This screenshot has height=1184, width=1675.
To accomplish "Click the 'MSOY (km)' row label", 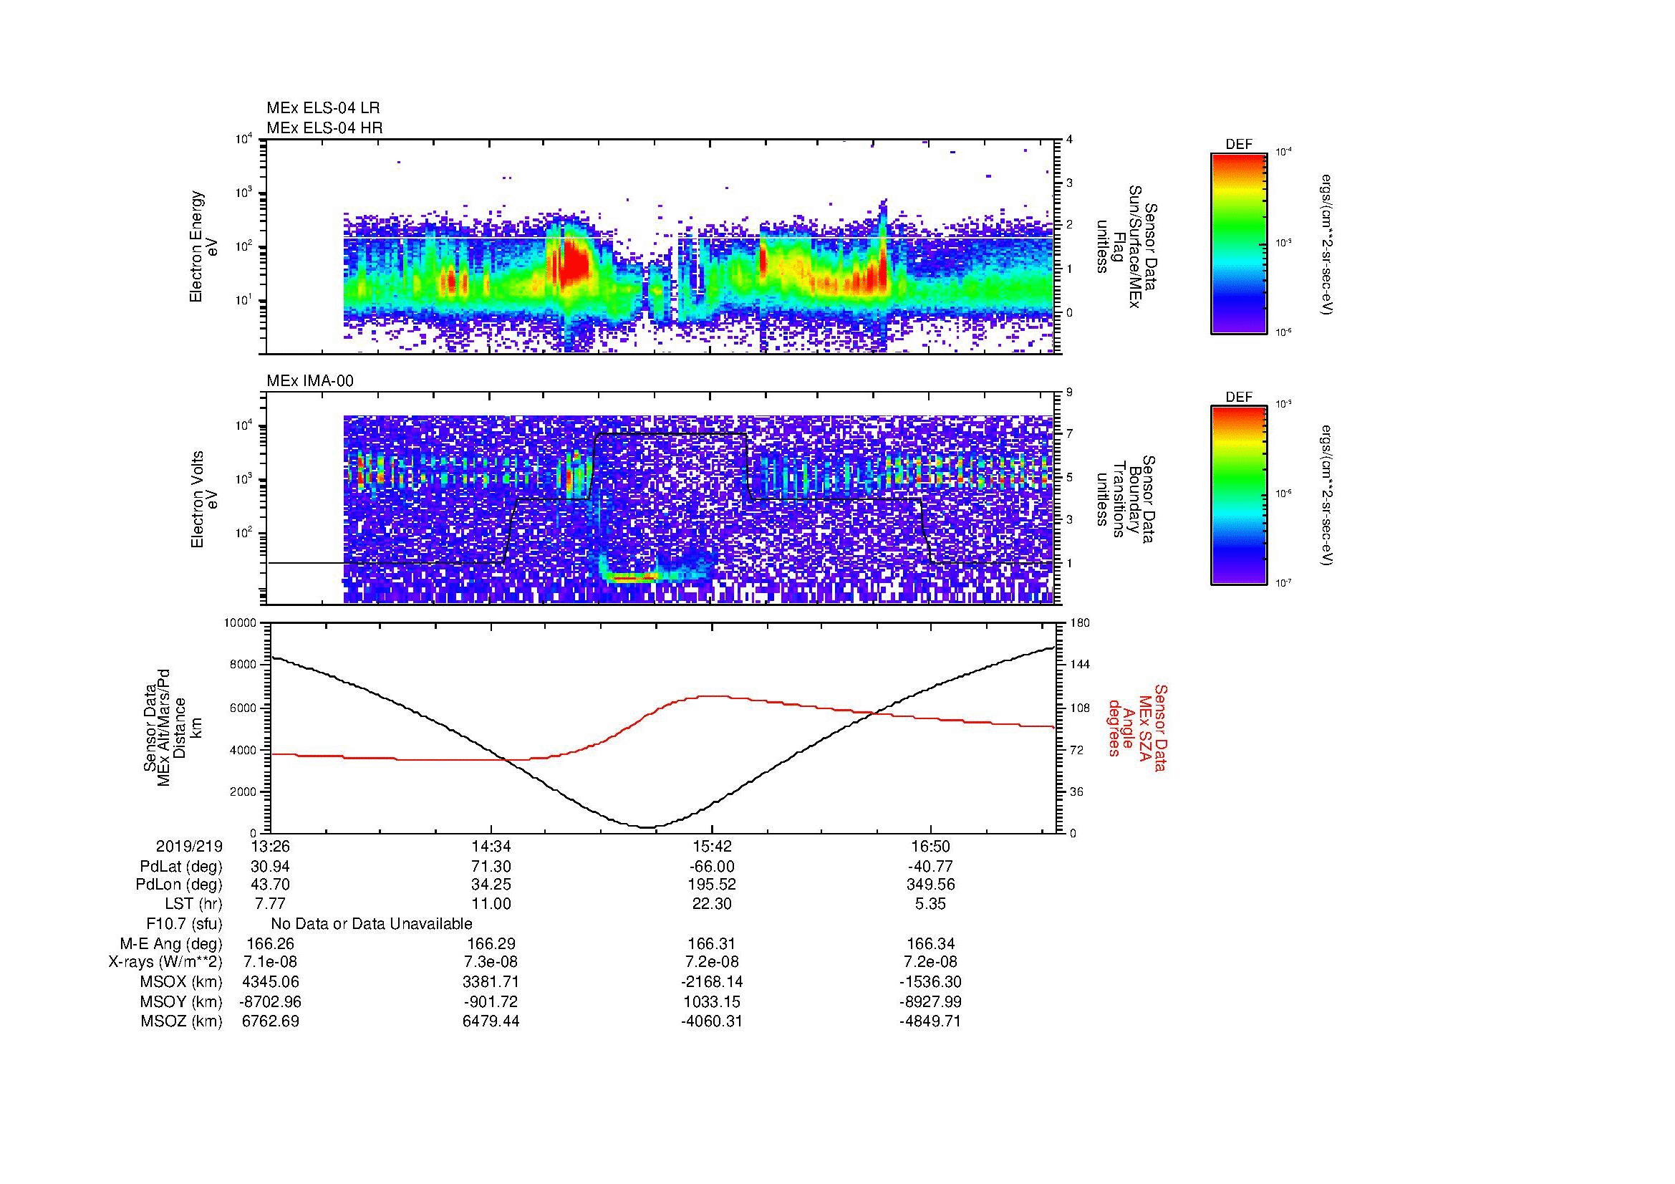I will click(182, 1002).
